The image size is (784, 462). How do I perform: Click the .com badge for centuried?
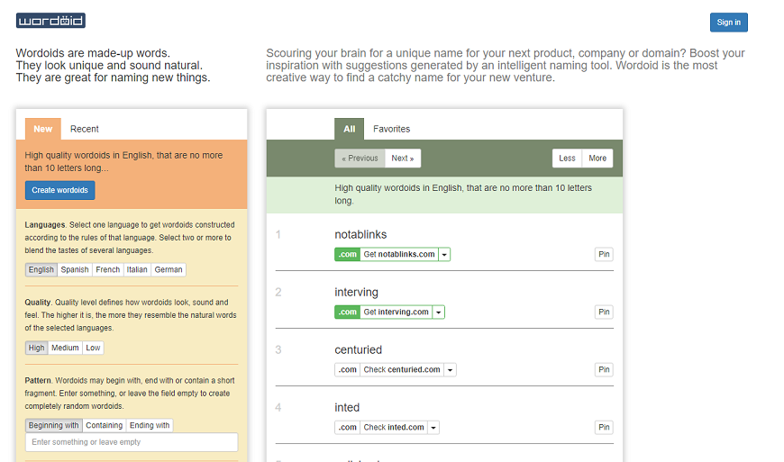coord(348,369)
